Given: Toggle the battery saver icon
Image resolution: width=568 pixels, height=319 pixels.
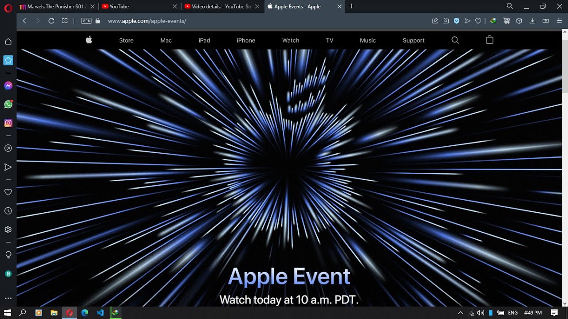Looking at the screenshot, I should tap(546, 21).
